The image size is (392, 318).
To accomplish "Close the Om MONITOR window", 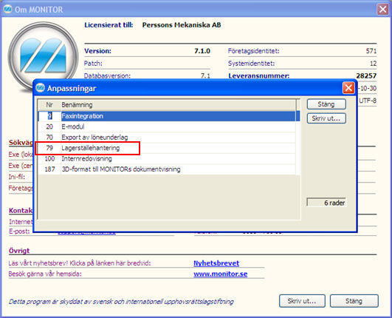I will pyautogui.click(x=382, y=10).
